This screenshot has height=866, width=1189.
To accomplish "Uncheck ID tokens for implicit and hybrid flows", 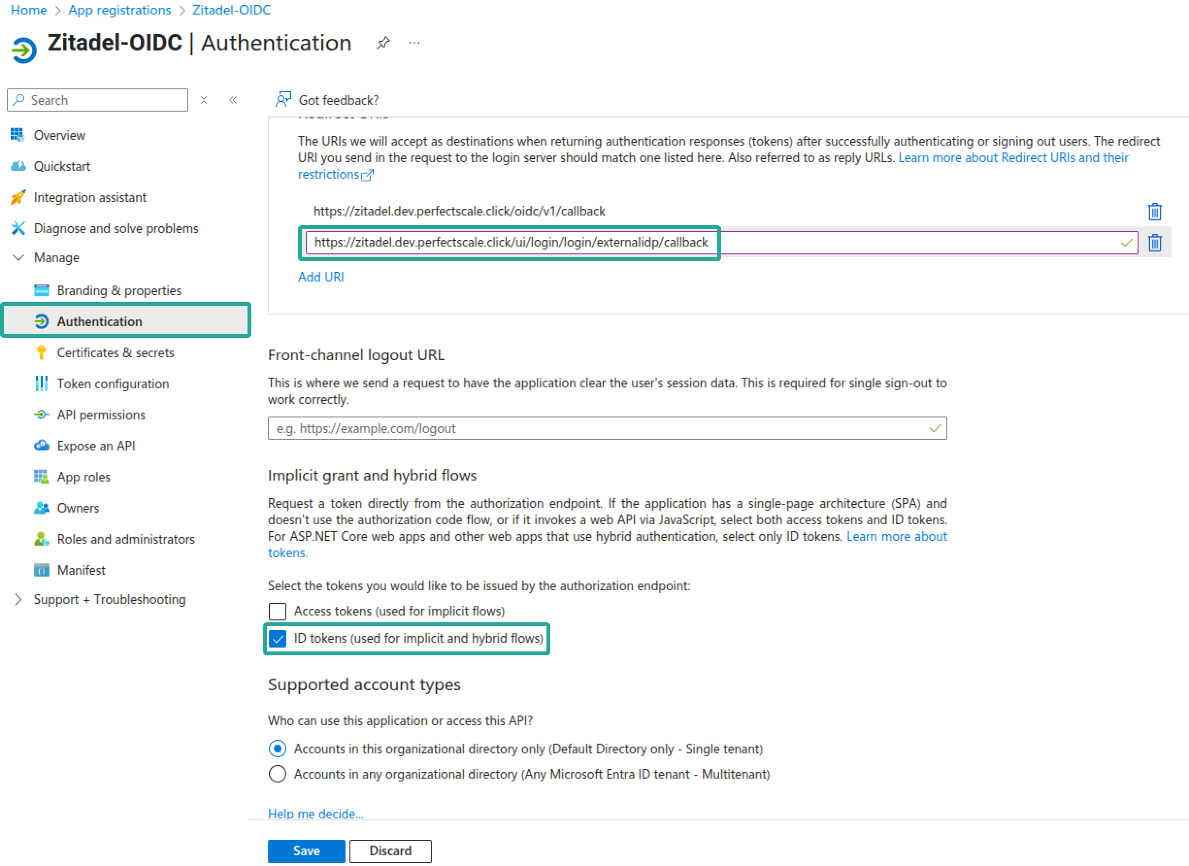I will point(277,638).
